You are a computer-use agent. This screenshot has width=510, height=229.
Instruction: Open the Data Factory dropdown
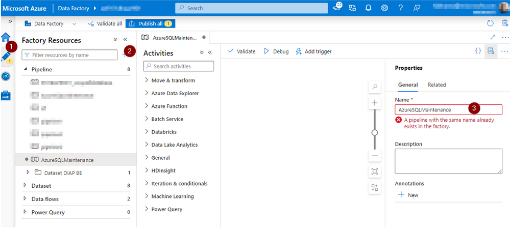coord(51,24)
